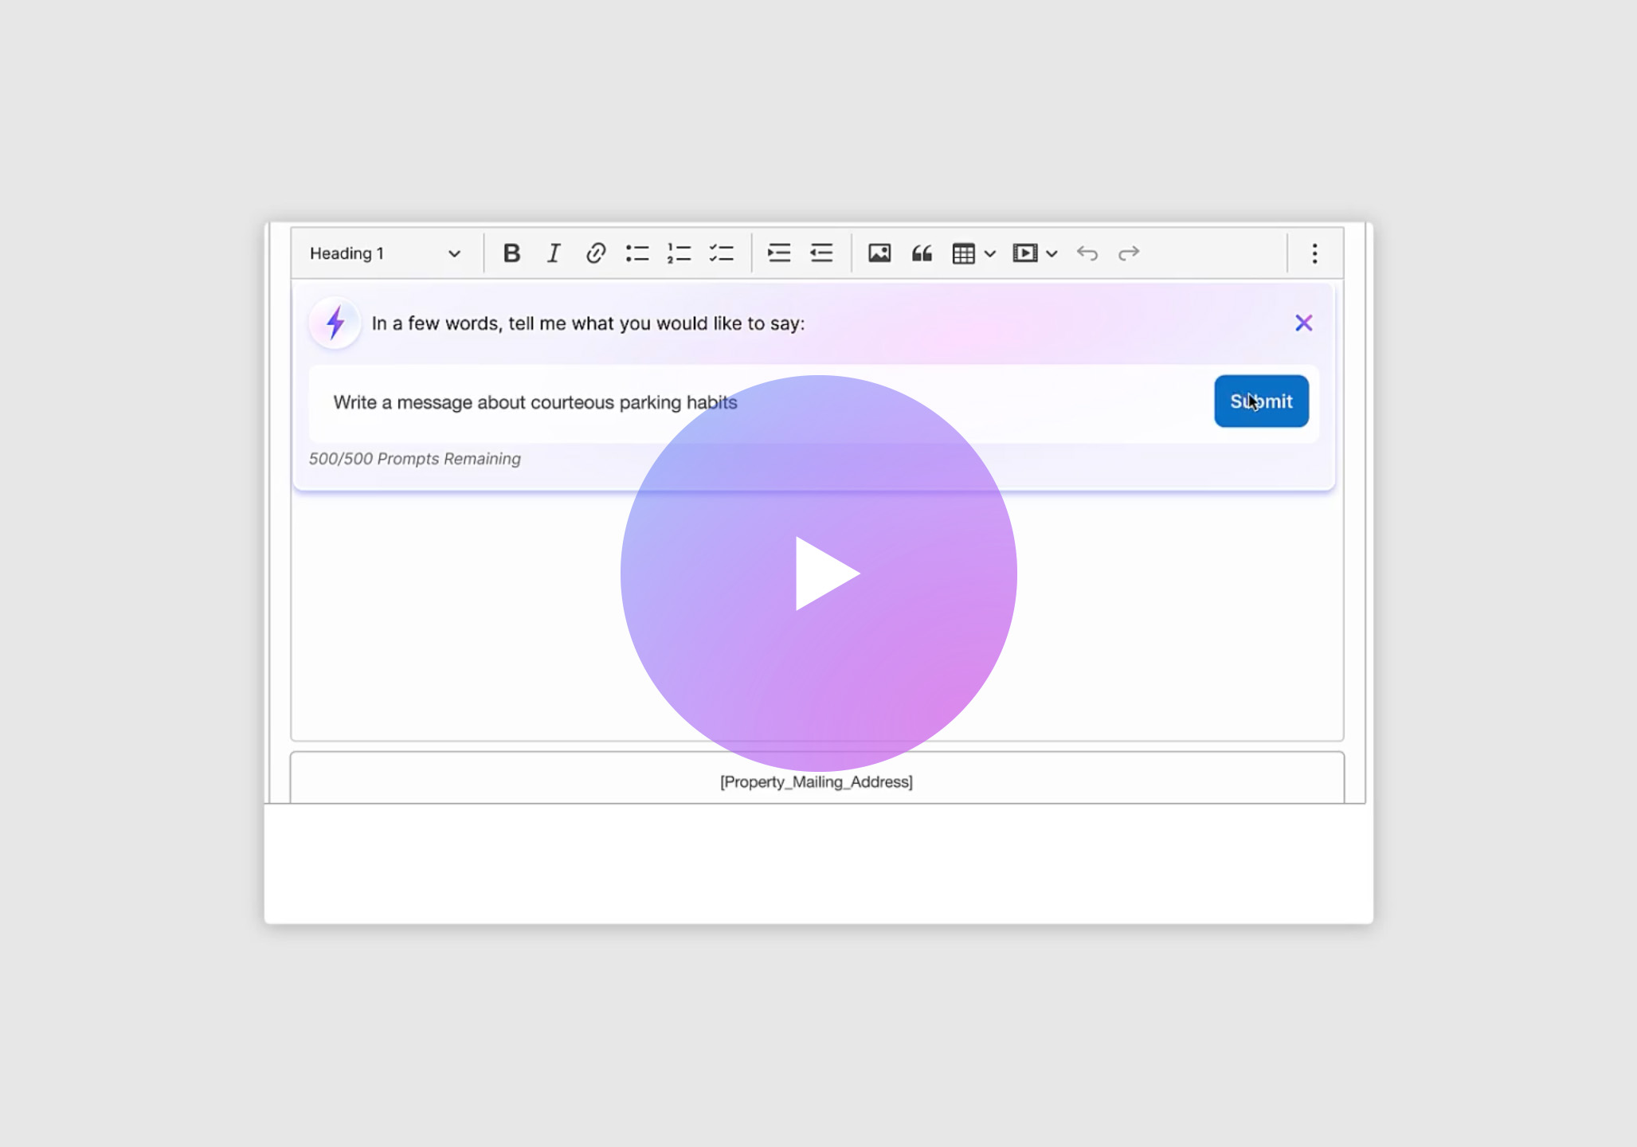Click the Submit button

1261,401
